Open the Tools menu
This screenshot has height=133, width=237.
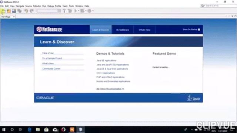tap(71, 6)
